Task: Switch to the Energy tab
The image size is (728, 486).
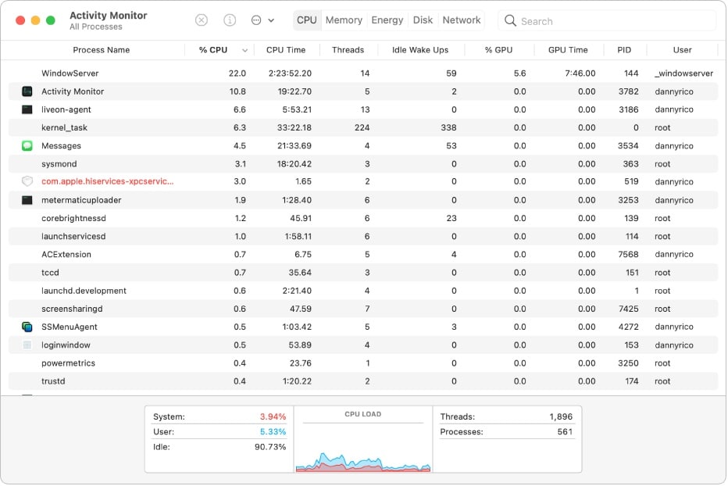Action: click(387, 20)
